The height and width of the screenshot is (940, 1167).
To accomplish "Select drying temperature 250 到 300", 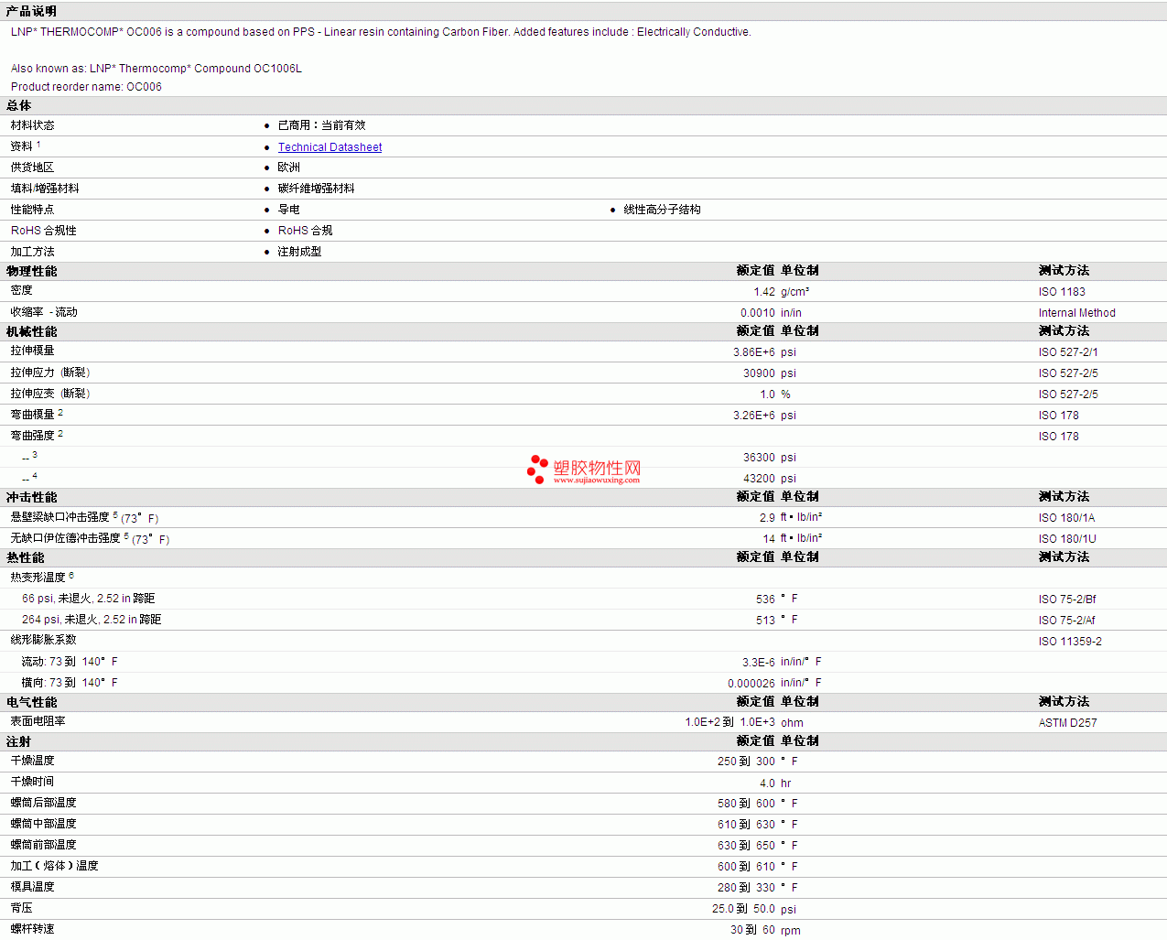I will [746, 762].
